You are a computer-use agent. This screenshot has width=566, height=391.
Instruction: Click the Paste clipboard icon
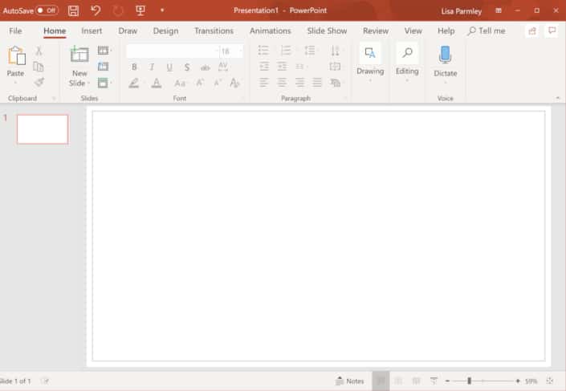(16, 56)
